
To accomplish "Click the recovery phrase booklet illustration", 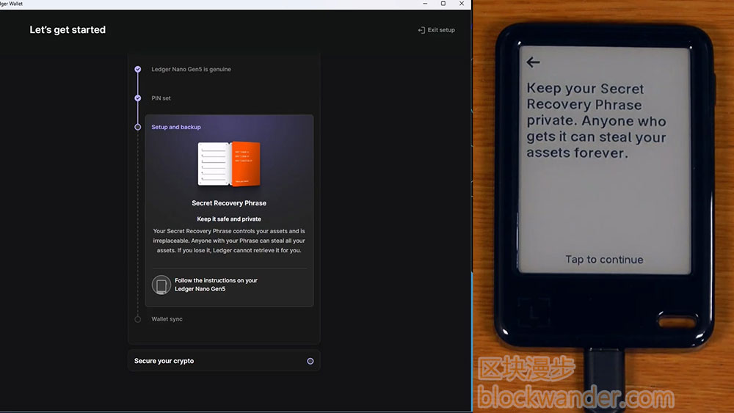I will tap(229, 164).
